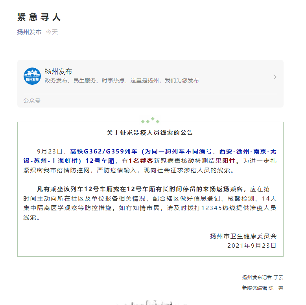The width and height of the screenshot is (306, 305).
Task: Click the line beginning 紧织密我市疫情防控网
Action: (129, 170)
